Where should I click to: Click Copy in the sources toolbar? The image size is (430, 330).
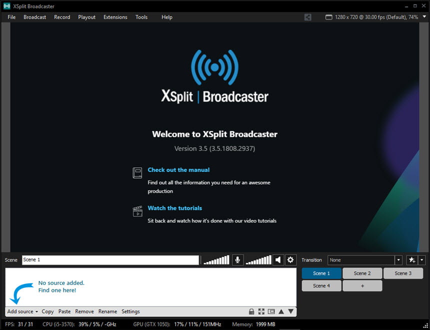[x=47, y=311]
